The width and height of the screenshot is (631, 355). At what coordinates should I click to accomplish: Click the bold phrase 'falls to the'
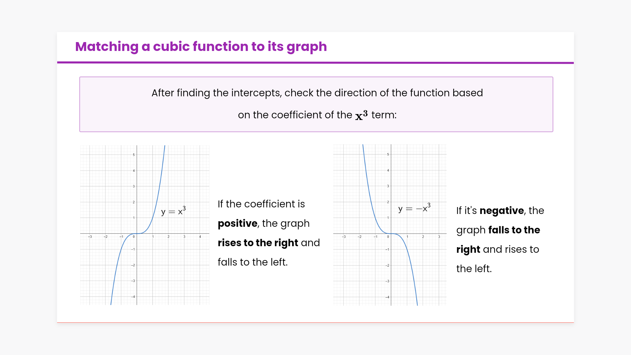(x=514, y=230)
